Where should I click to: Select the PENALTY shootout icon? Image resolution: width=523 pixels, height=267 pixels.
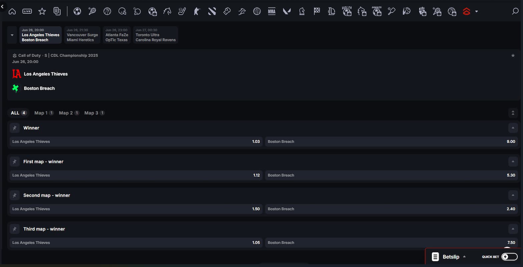click(x=377, y=11)
